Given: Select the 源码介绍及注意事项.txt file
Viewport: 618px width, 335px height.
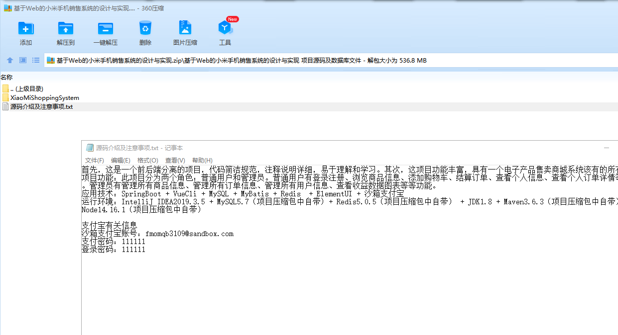Looking at the screenshot, I should click(x=42, y=107).
